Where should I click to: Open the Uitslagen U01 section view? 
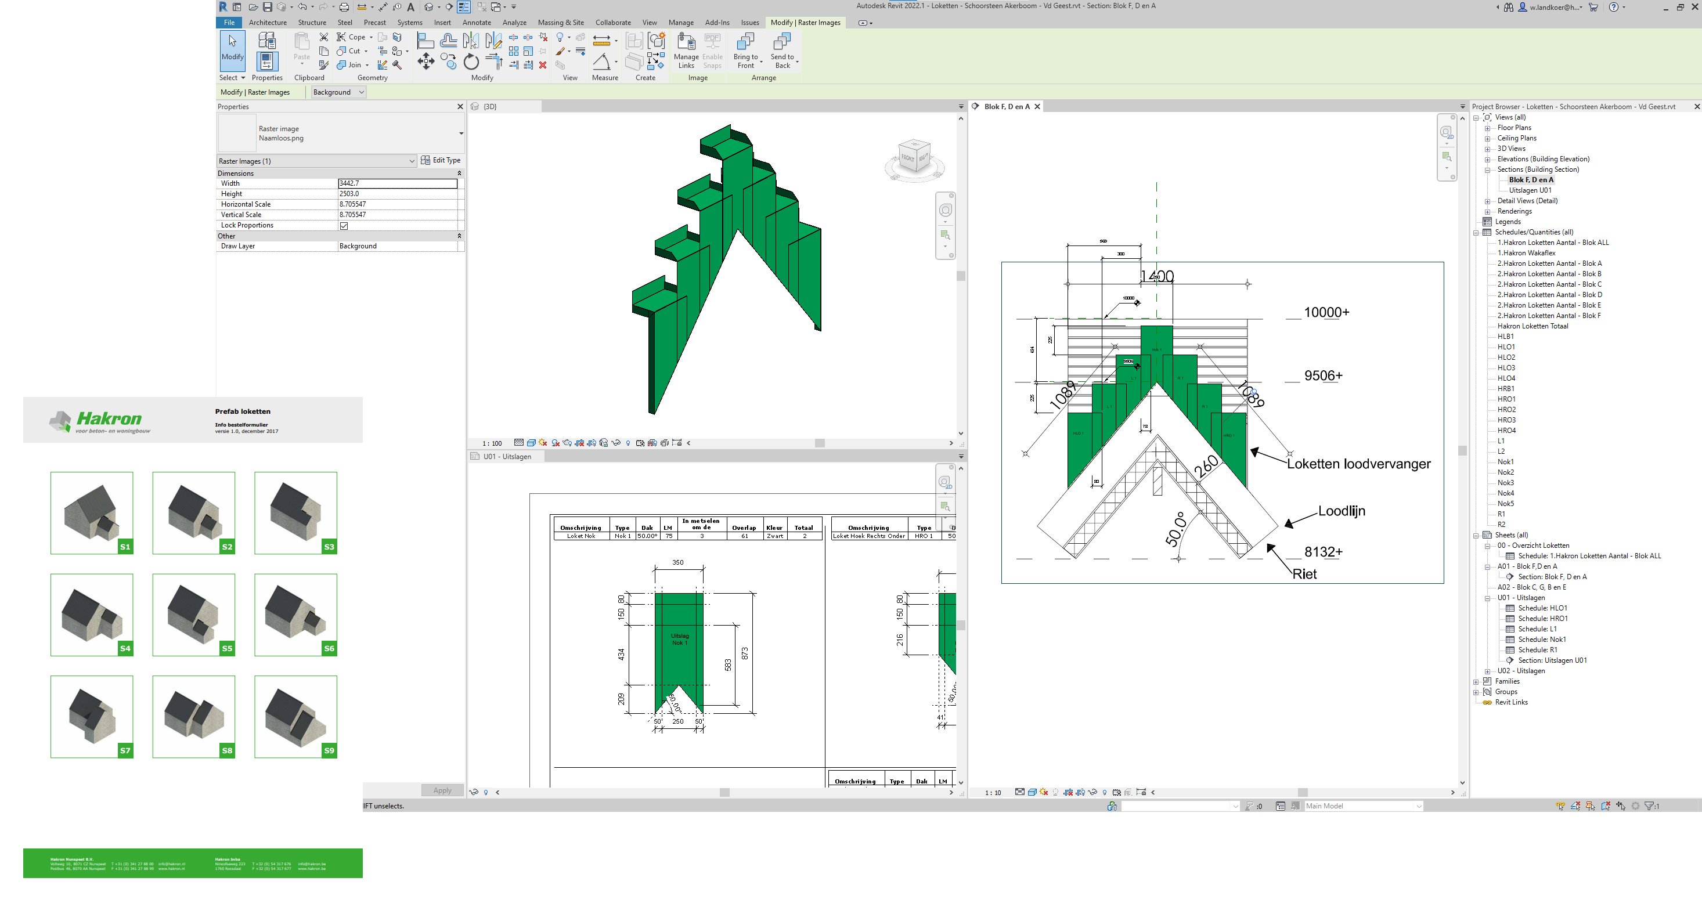pyautogui.click(x=1530, y=190)
